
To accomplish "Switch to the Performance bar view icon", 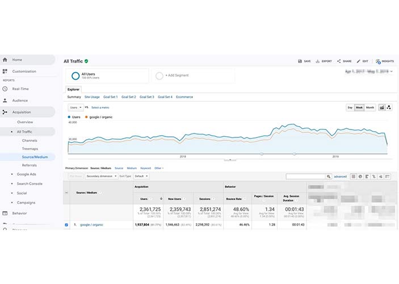I will tap(367, 176).
